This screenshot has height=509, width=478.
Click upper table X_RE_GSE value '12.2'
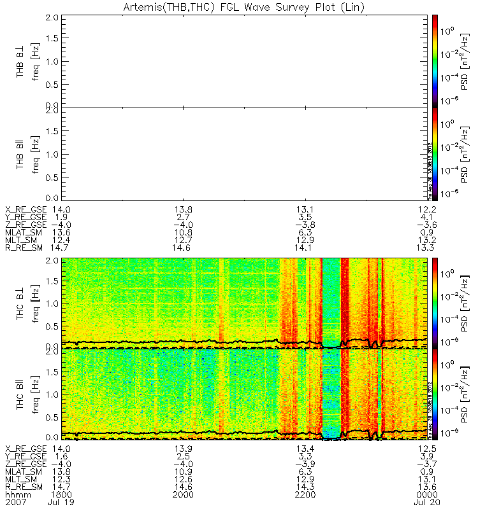tap(427, 209)
